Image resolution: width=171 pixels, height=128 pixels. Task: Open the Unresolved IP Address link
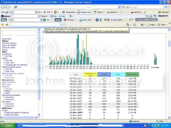click(16, 65)
